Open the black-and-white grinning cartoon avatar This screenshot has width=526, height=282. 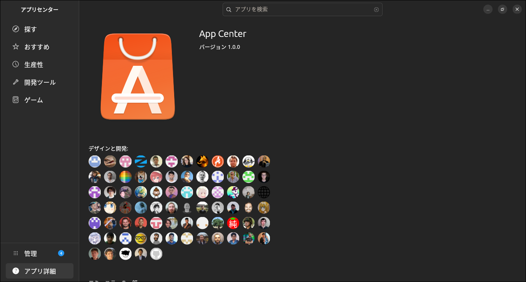coord(125,254)
